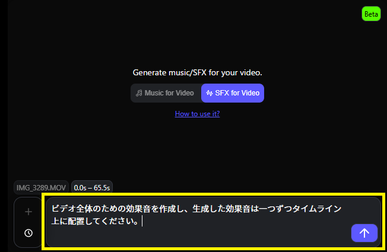Switch to the Music for Video tab
Screen dimensions: 387x252
166,93
